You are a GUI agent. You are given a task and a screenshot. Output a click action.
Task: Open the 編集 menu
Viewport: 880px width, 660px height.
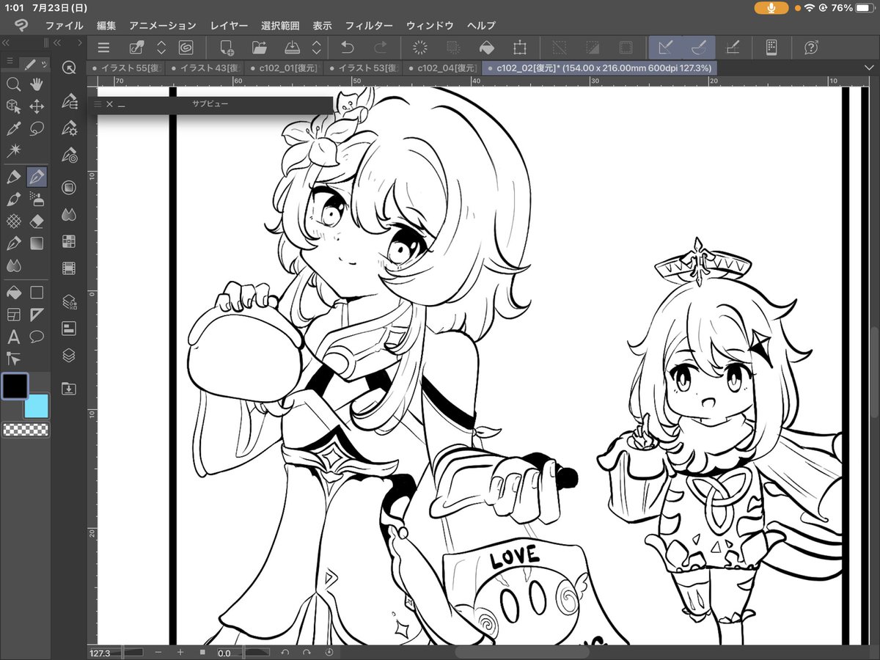pyautogui.click(x=106, y=25)
